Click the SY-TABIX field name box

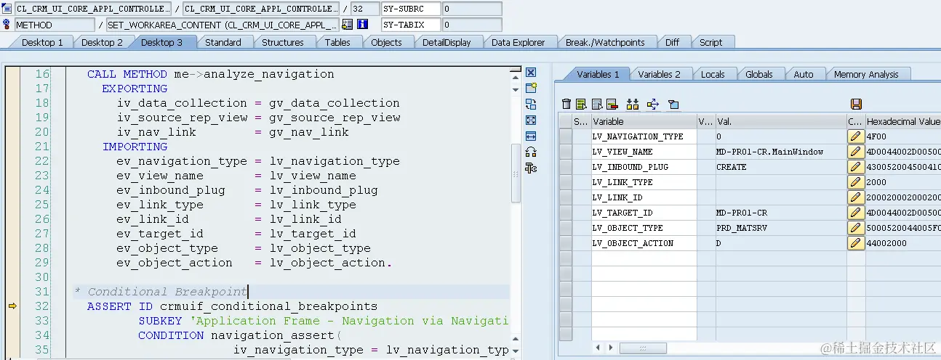(411, 24)
